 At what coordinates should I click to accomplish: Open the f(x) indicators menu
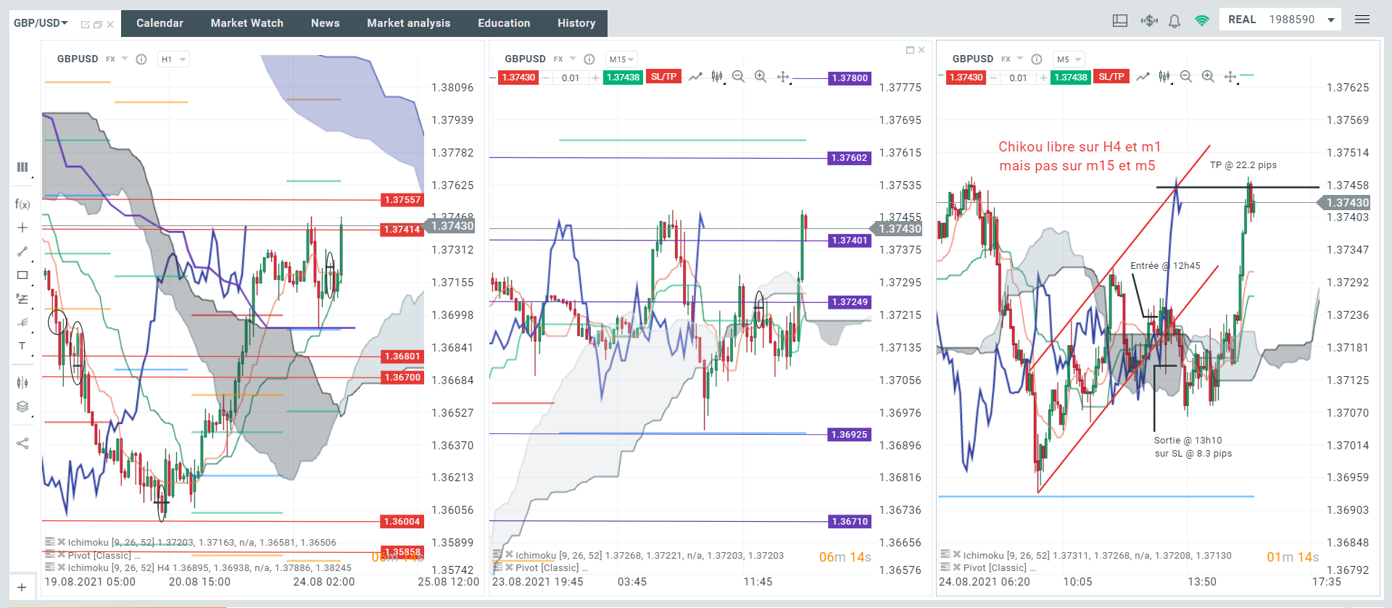tap(22, 204)
